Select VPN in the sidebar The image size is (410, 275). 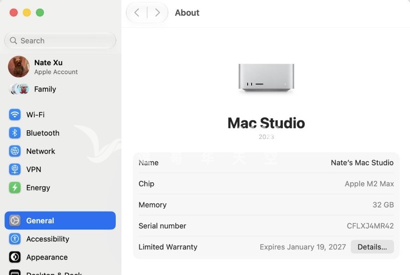click(x=60, y=169)
